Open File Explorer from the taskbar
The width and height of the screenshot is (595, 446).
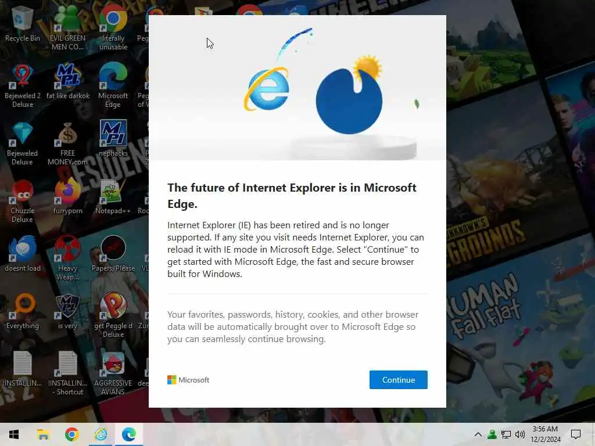click(43, 434)
